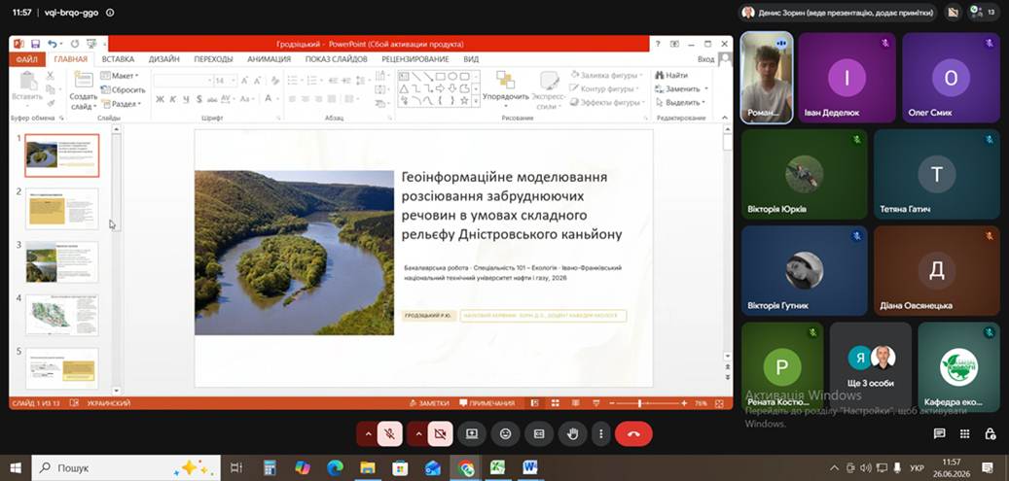Open video settings chevron beside camera
1009x481 pixels.
418,434
